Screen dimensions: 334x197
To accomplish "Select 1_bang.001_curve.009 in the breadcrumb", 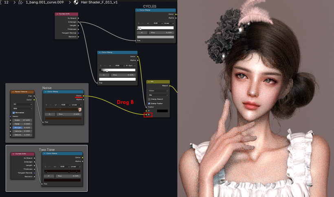I will [x=44, y=2].
